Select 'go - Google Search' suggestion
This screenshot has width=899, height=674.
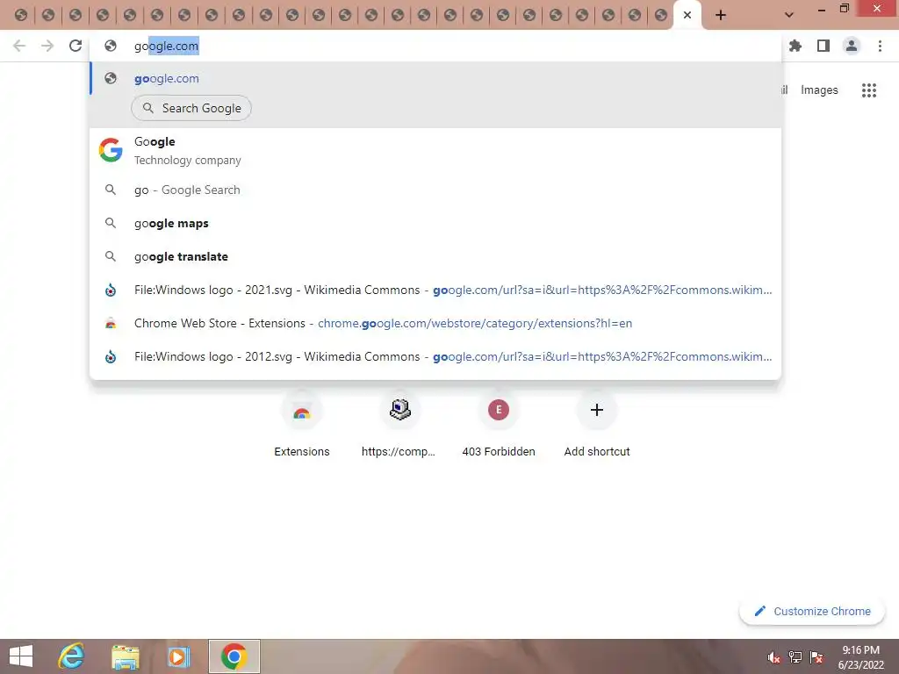point(435,190)
